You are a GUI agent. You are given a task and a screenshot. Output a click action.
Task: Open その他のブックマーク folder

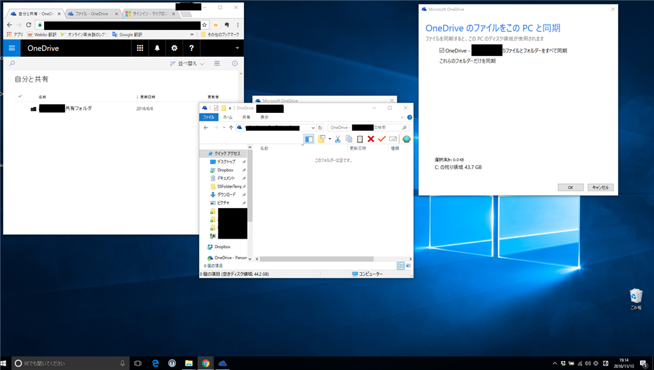(220, 34)
